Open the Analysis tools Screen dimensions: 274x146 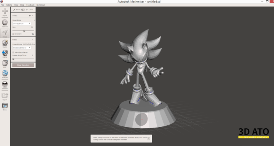click(5, 74)
